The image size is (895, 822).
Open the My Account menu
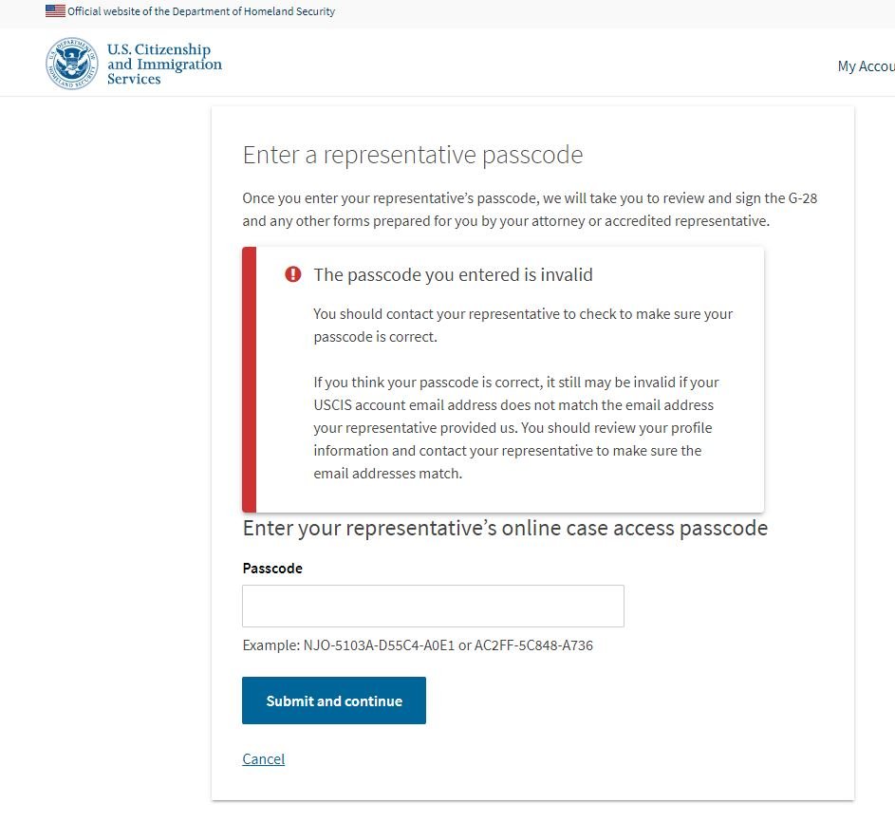pos(866,66)
